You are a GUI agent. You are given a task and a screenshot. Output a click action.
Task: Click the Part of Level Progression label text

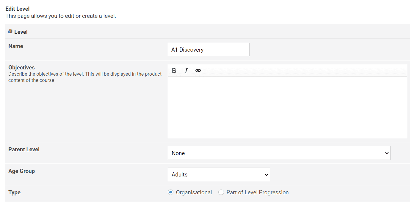257,193
